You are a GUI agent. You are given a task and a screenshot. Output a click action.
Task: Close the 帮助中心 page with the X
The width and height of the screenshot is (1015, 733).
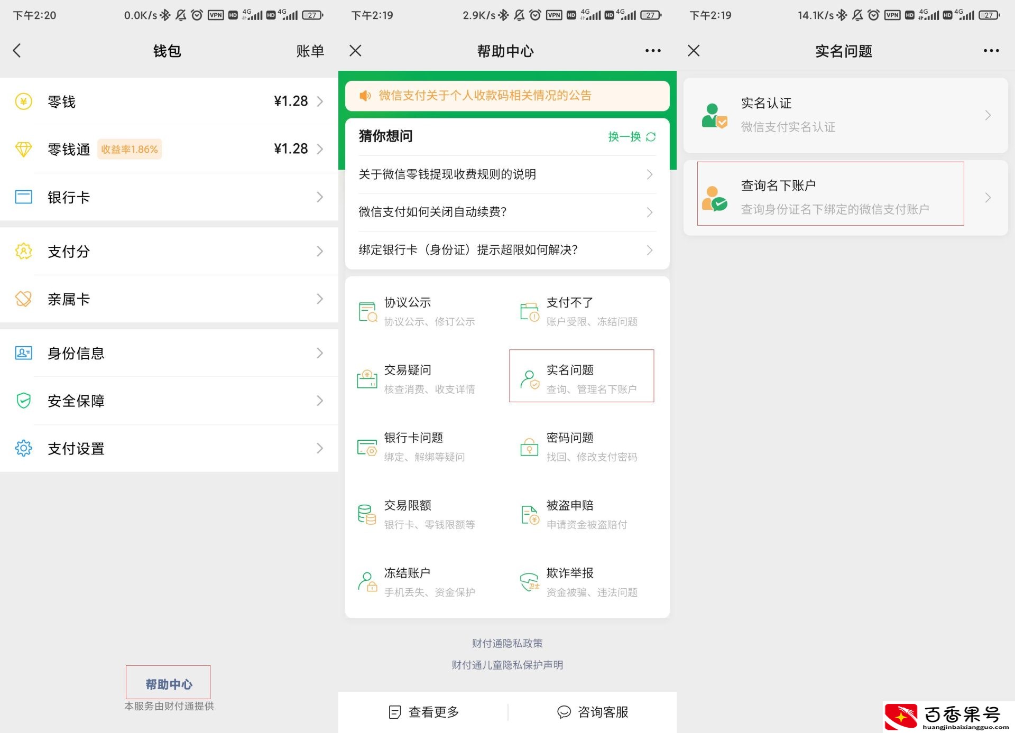click(x=355, y=51)
